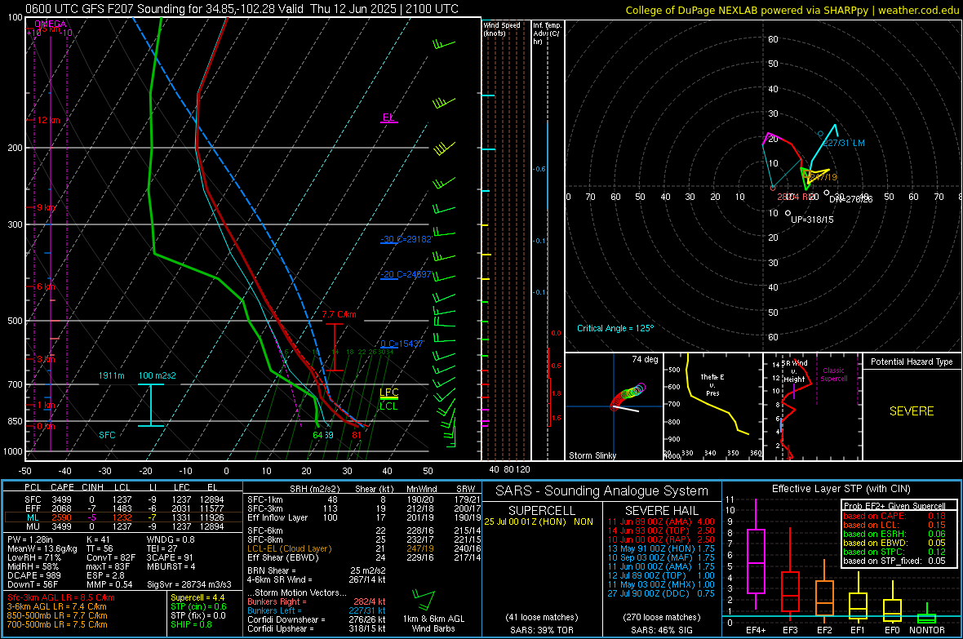Viewport: 963px width, 639px height.
Task: Click the magenta EL marker on the skew-T
Action: tap(388, 117)
